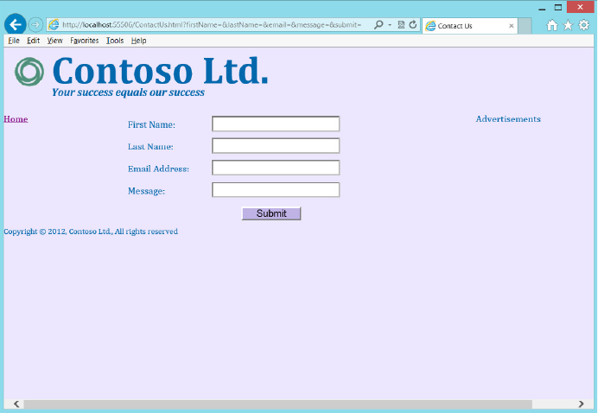Go back with the browser Back arrow
Viewport: 598px width, 413px height.
pos(16,25)
